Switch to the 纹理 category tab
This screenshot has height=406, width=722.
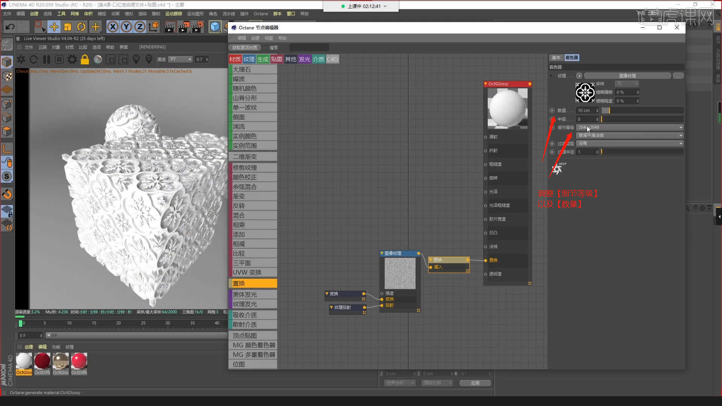click(249, 59)
